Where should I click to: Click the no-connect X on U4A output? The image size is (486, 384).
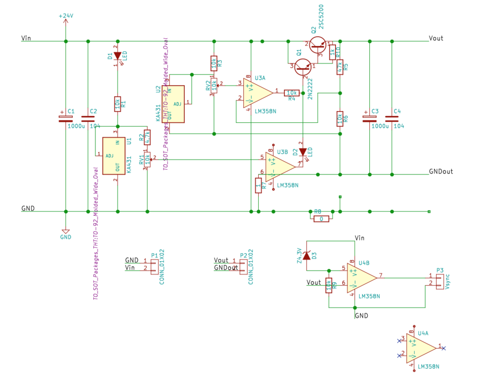coord(444,348)
